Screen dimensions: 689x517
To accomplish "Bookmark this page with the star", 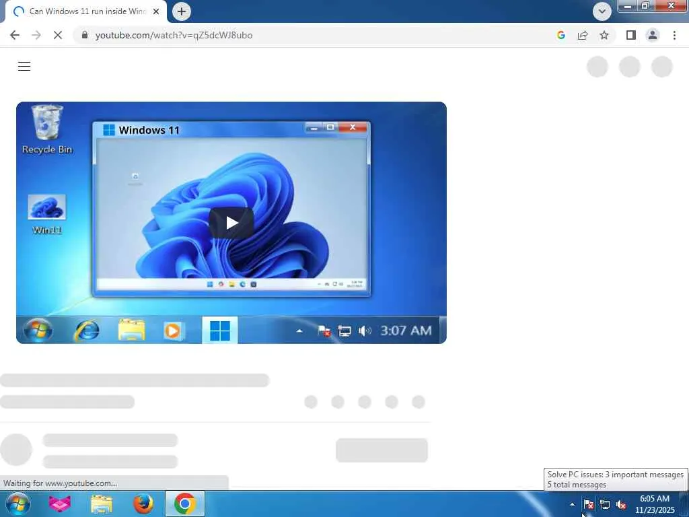I will 604,35.
